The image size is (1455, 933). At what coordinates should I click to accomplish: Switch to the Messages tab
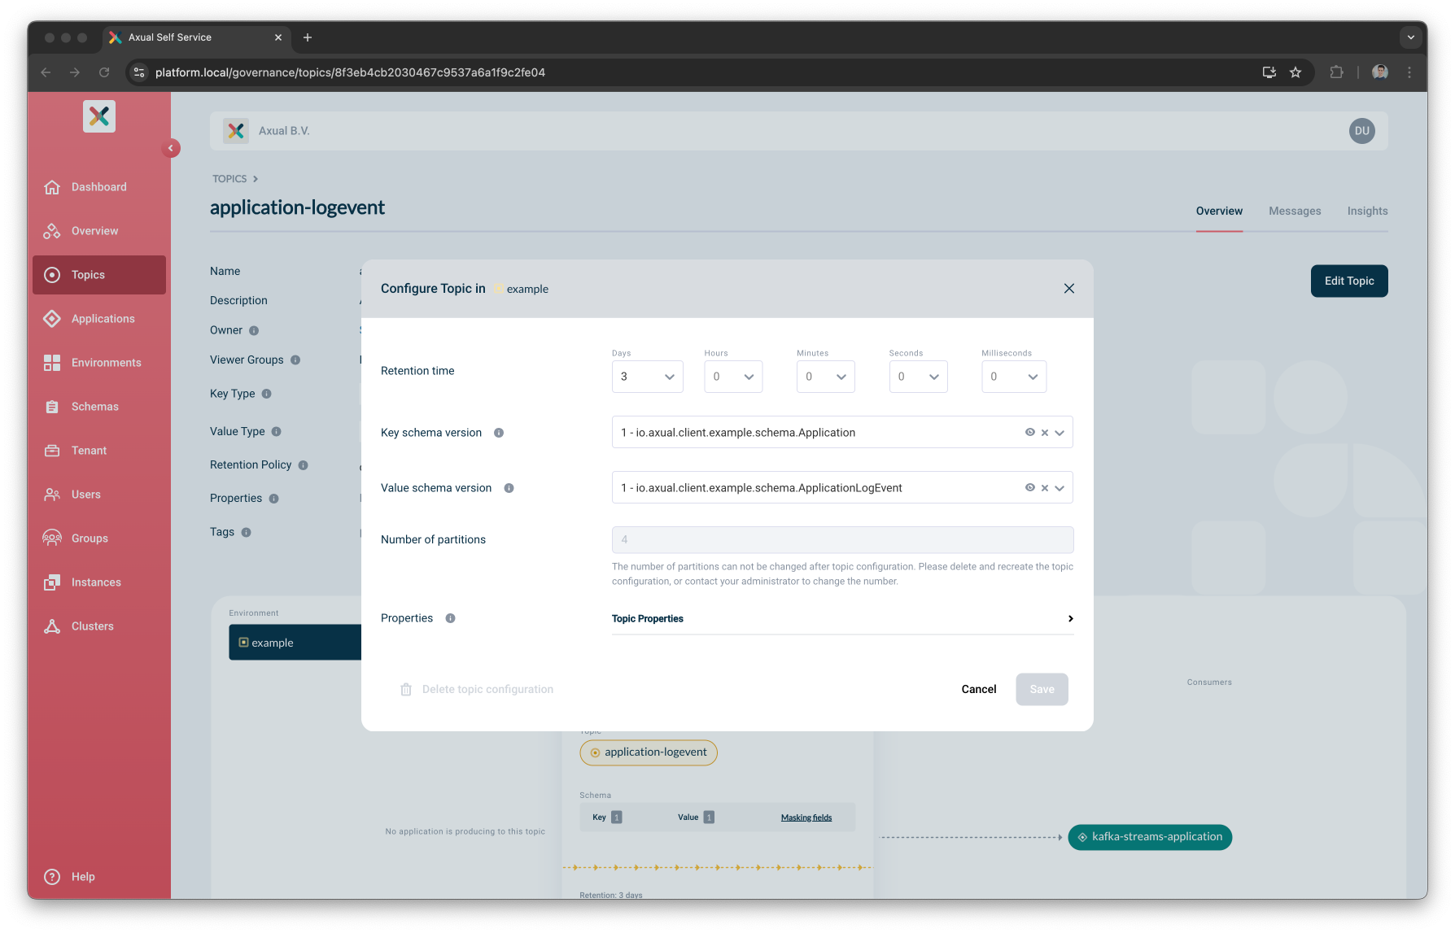1295,211
